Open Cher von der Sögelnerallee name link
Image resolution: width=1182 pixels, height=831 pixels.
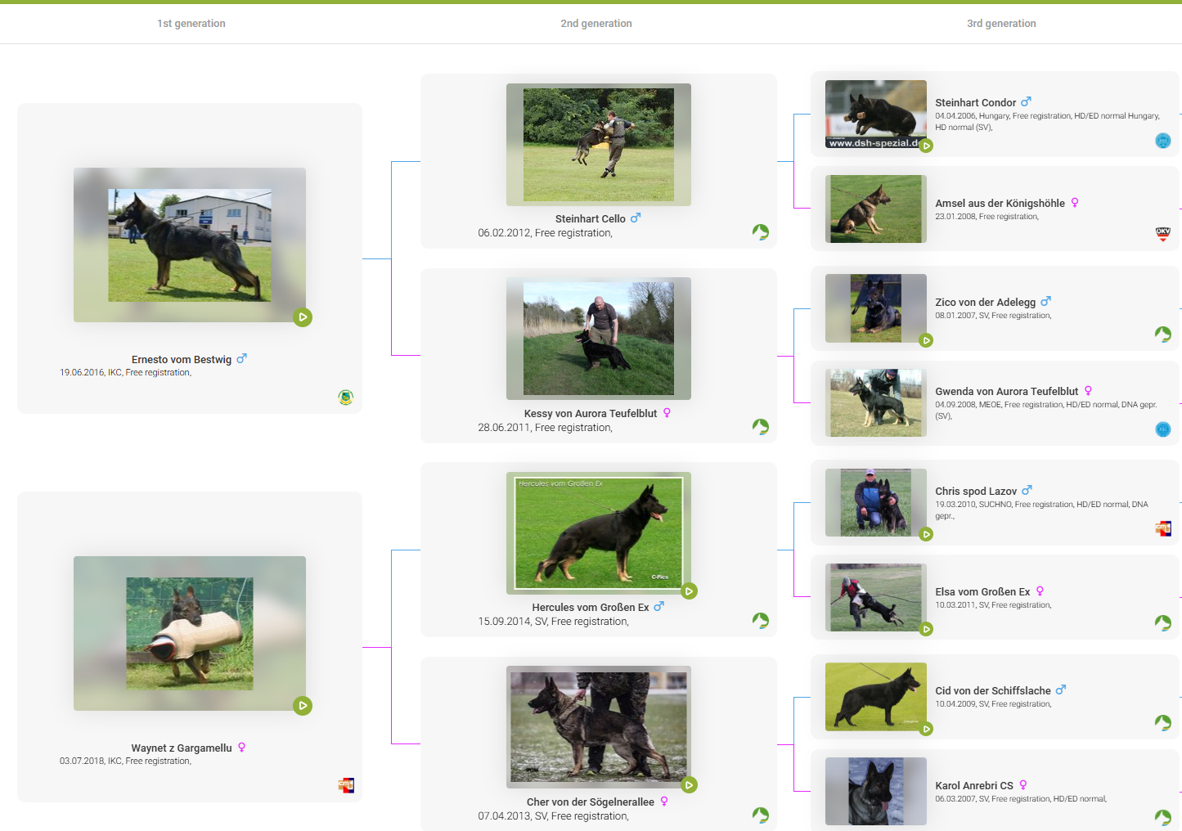[x=590, y=802]
